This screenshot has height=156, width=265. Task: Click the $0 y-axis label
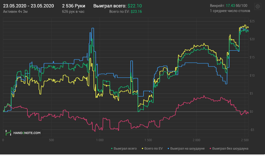point(251,112)
